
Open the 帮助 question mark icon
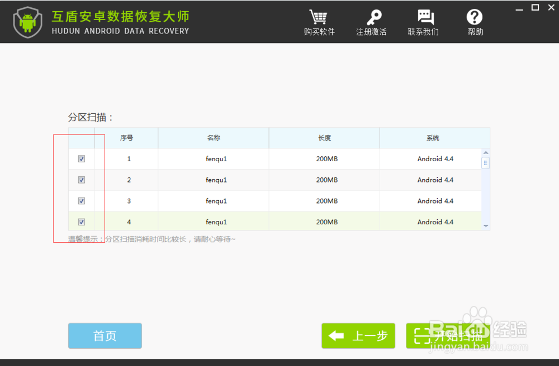pos(475,17)
